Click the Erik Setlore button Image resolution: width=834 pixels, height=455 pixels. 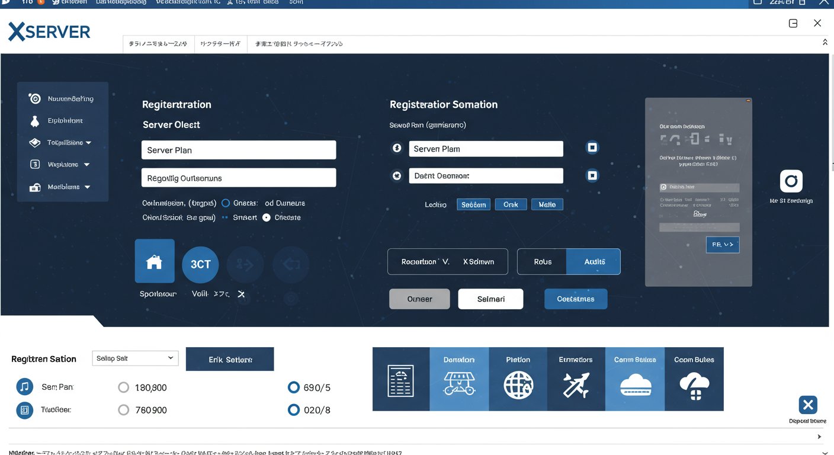[230, 359]
